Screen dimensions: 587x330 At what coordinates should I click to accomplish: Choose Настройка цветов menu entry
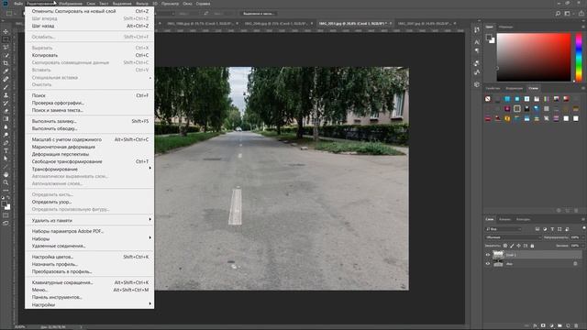(90, 257)
